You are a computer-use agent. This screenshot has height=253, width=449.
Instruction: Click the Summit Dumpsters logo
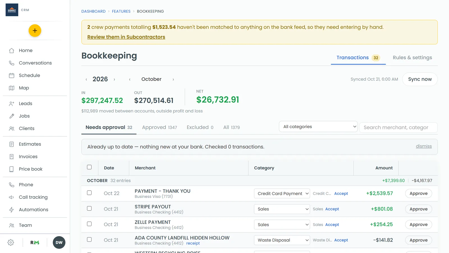12,10
